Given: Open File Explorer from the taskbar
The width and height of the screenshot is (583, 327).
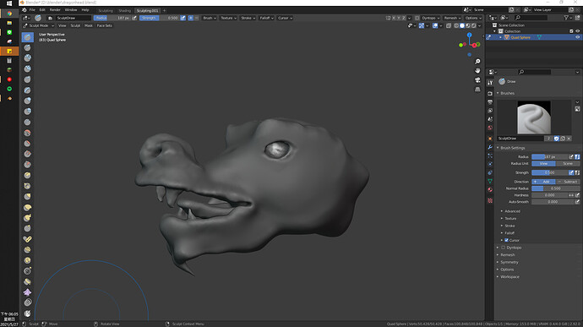Looking at the screenshot, I should click(9, 23).
